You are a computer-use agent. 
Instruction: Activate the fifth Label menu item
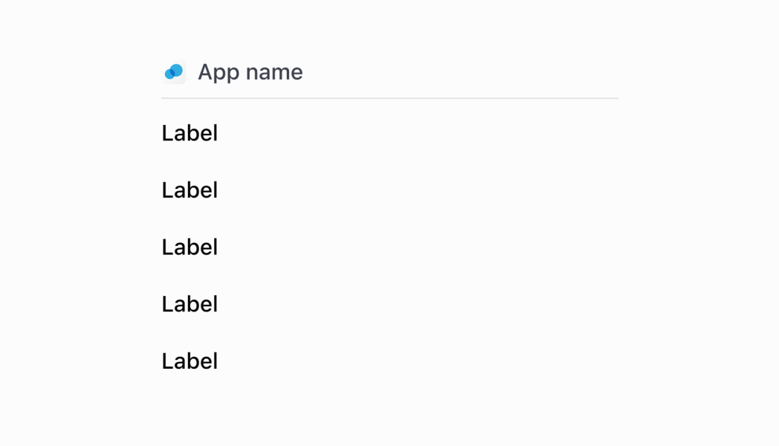pyautogui.click(x=190, y=361)
